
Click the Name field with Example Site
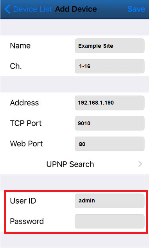[x=110, y=46]
